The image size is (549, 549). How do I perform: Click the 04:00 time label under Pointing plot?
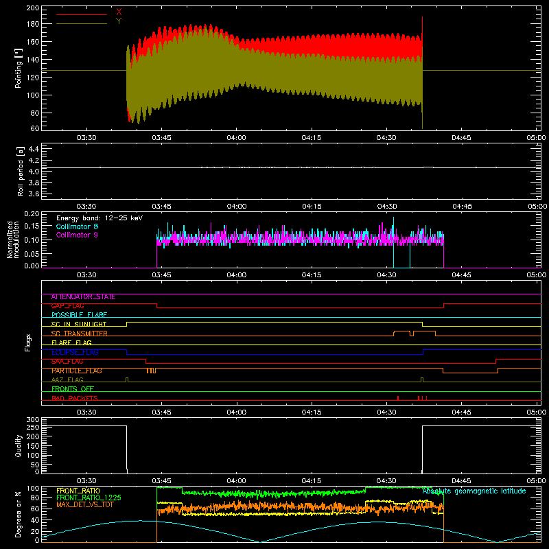tap(236, 138)
